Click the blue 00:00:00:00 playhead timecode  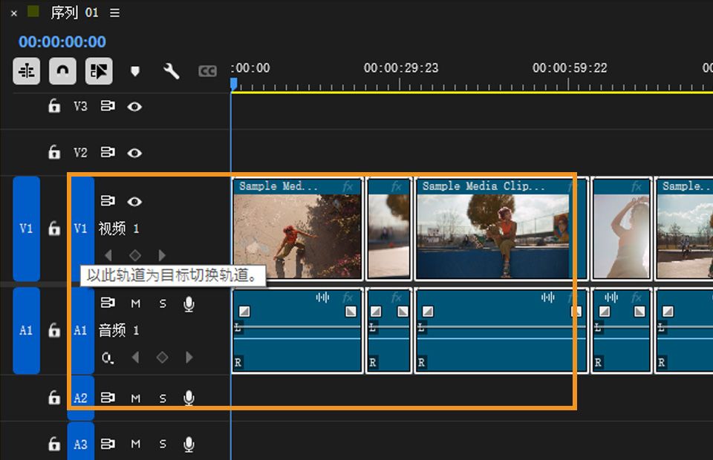tap(62, 42)
